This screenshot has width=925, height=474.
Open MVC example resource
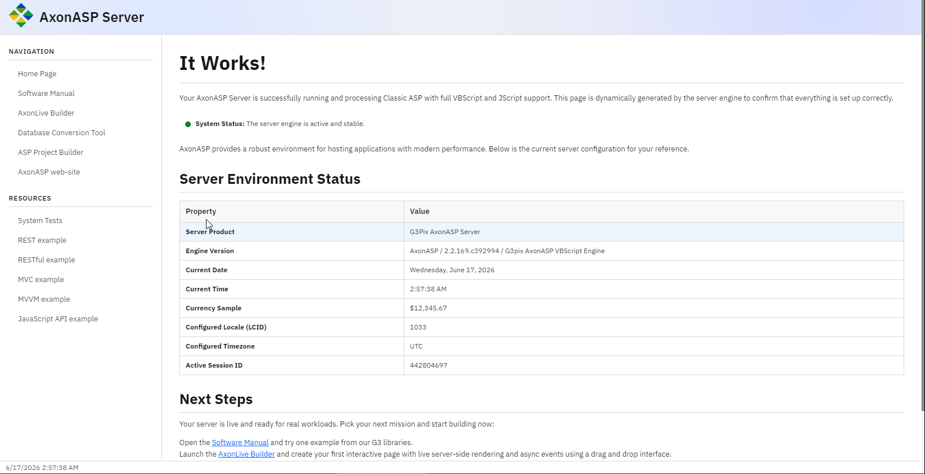[41, 280]
